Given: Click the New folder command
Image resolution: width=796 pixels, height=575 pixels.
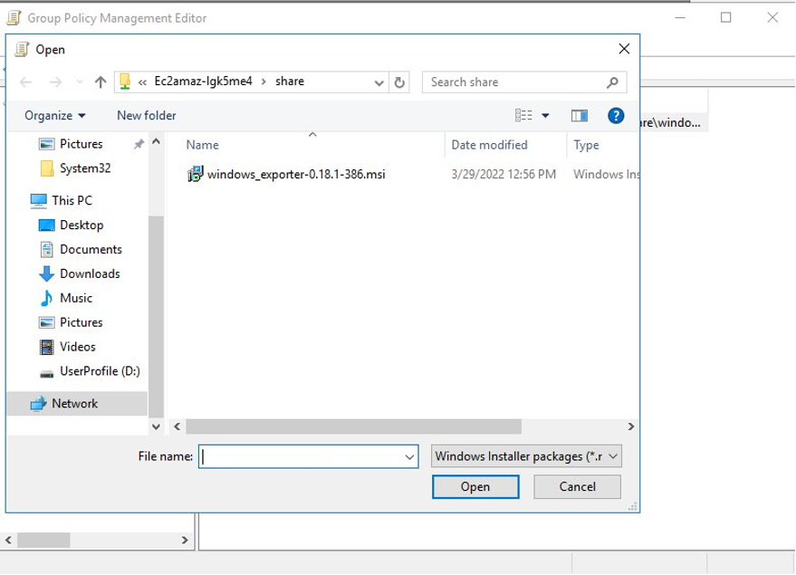Looking at the screenshot, I should point(146,115).
